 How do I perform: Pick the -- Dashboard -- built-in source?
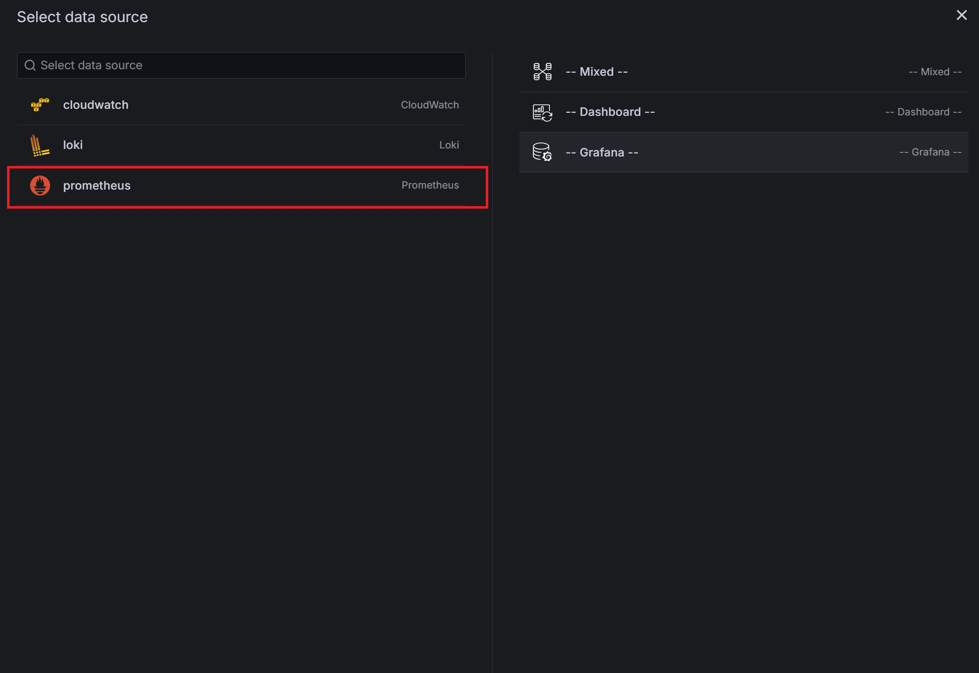610,112
